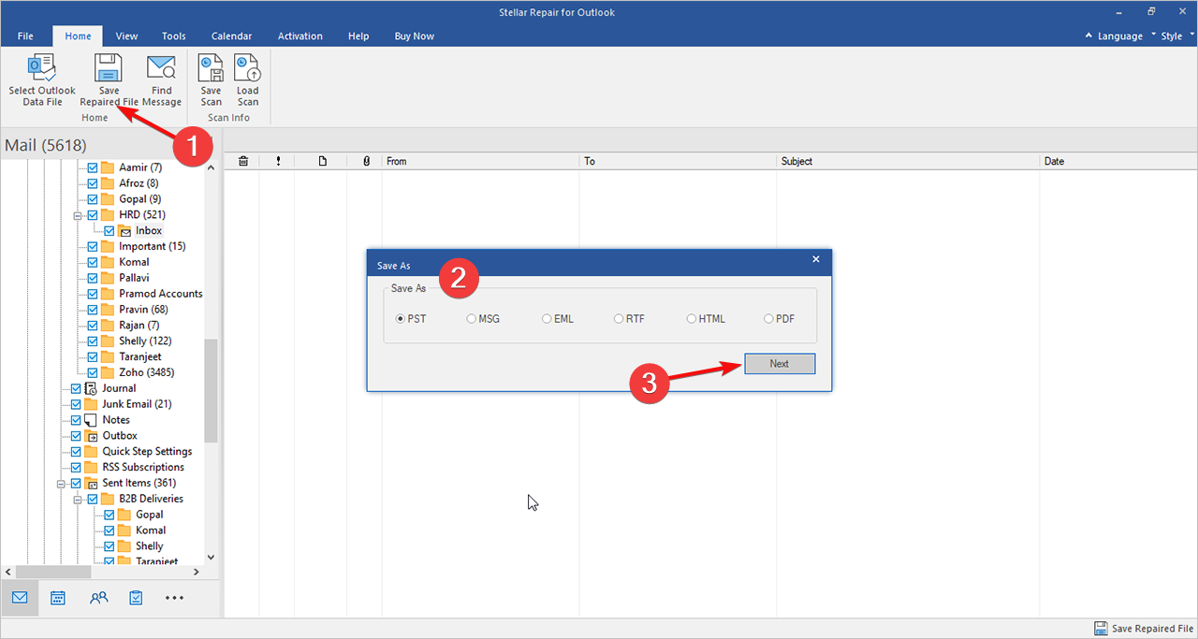Click folder tree scroll down arrow

click(211, 557)
